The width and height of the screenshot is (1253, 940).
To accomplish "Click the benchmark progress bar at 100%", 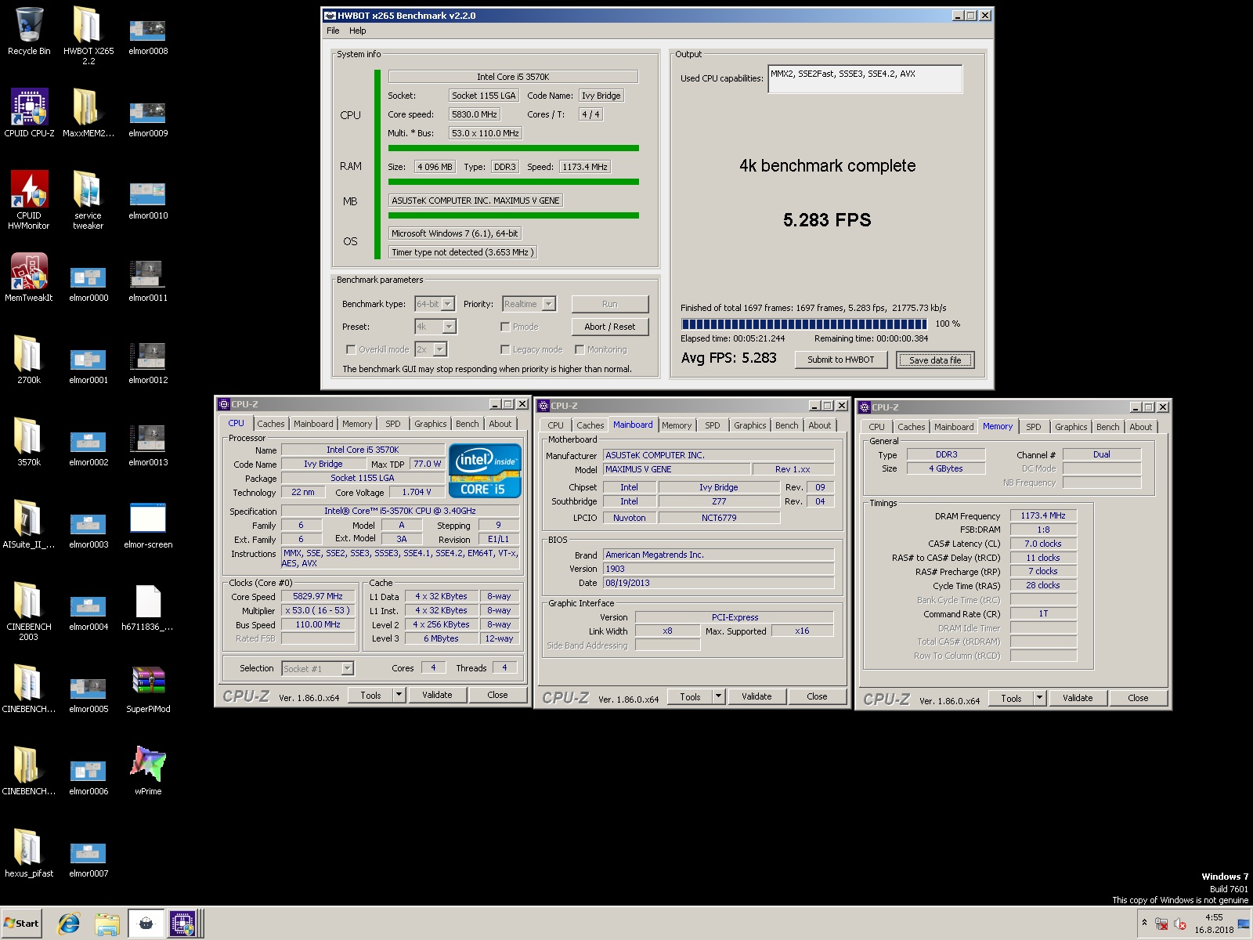I will (x=804, y=324).
